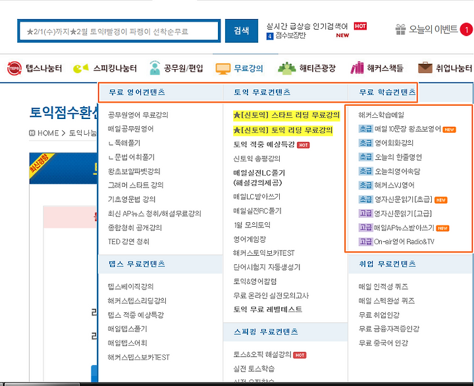Select ㄴ문법 어휘풀기 submenu item
The height and width of the screenshot is (386, 474).
[x=131, y=157]
